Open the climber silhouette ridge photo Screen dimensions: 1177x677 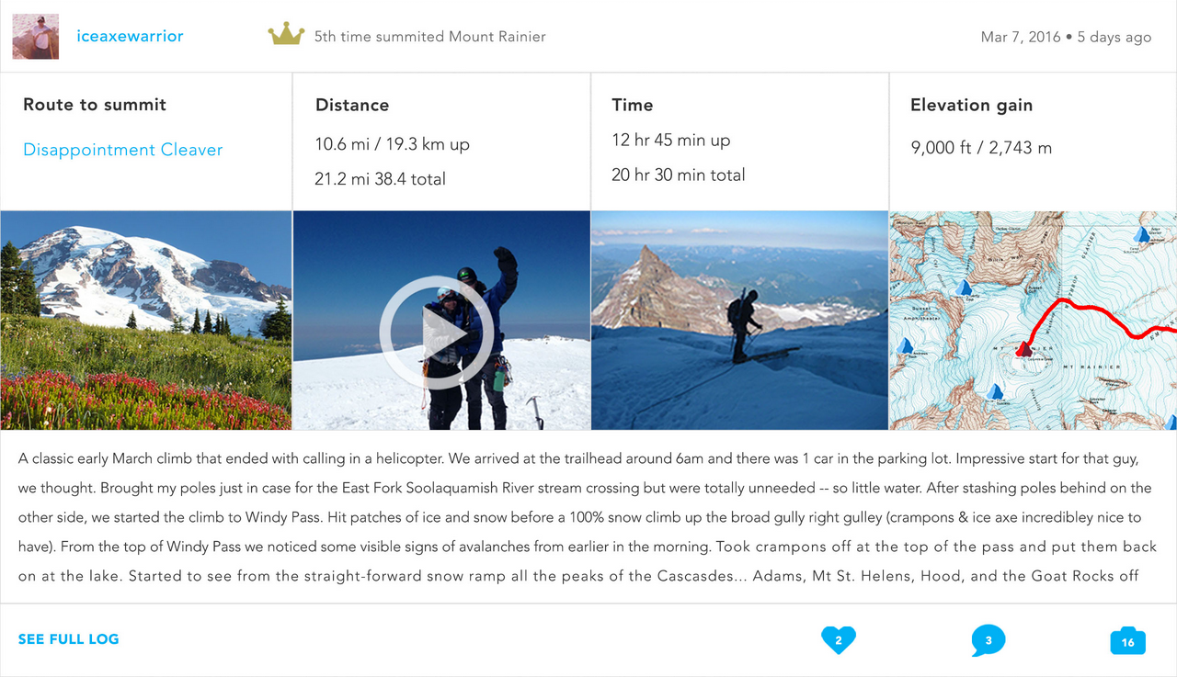click(739, 321)
